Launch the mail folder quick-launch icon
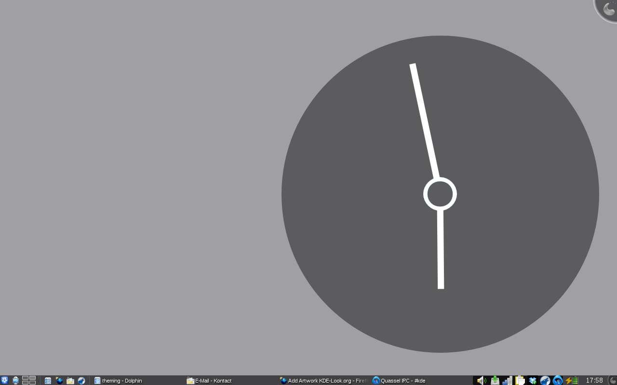Screen dimensions: 617x385 70,381
